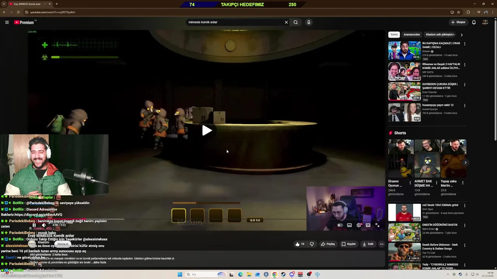This screenshot has height=279, width=497.
Task: Toggle the autoplay switch in the player
Action: [340, 225]
